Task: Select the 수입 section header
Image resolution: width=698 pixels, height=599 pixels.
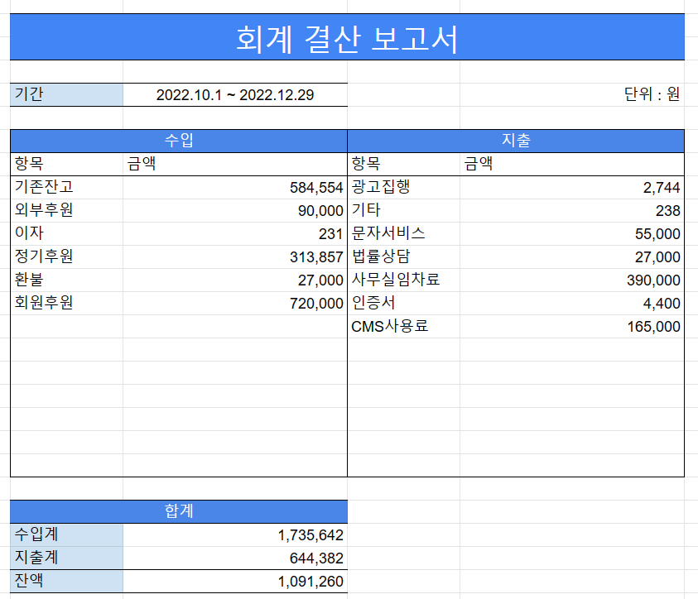Action: tap(176, 139)
